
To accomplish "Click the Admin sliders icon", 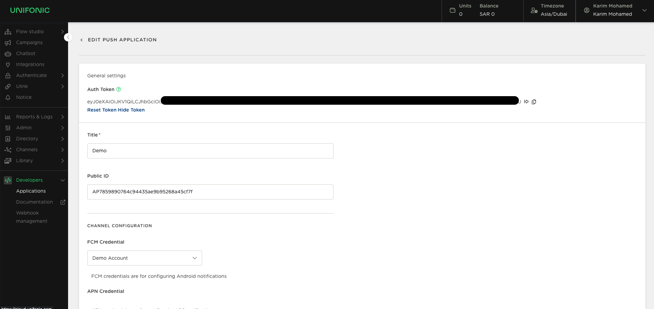I will coord(8,128).
